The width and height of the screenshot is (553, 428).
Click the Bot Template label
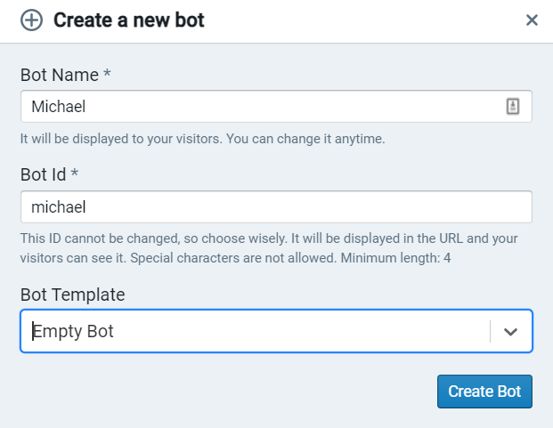click(72, 295)
